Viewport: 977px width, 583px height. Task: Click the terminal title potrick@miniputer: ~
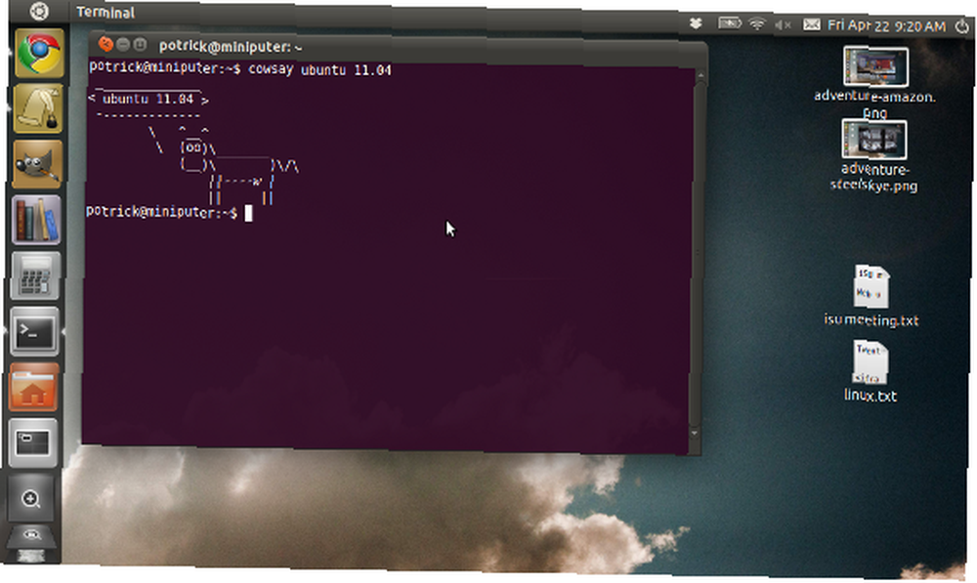point(231,47)
